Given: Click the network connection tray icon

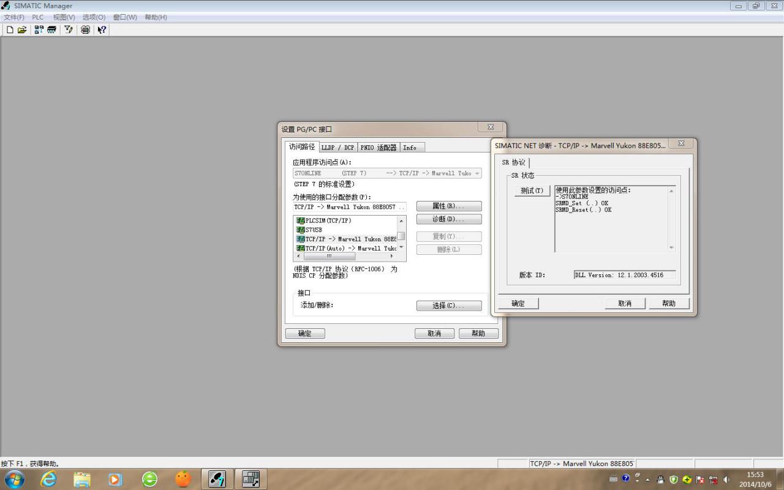Looking at the screenshot, I should (714, 480).
